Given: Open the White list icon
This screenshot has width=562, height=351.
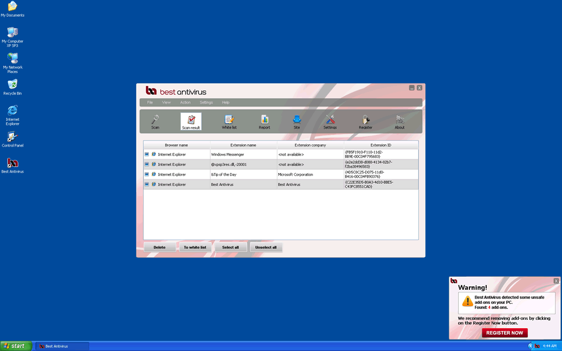Looking at the screenshot, I should (x=229, y=121).
